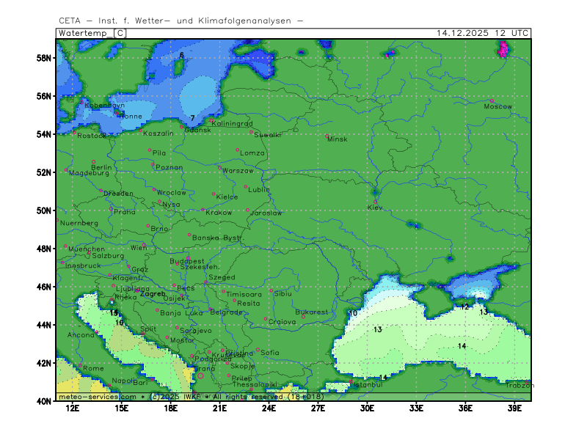Pick the Warszaw city marker
The height and width of the screenshot is (440, 587).
point(219,168)
